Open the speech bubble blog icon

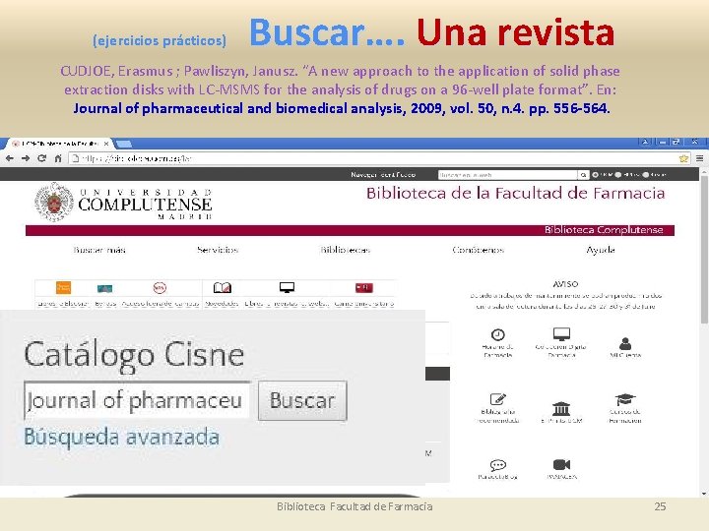(x=498, y=465)
